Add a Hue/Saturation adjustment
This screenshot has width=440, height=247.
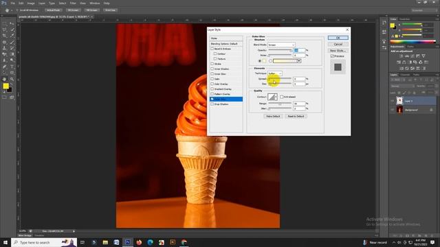tap(399, 62)
